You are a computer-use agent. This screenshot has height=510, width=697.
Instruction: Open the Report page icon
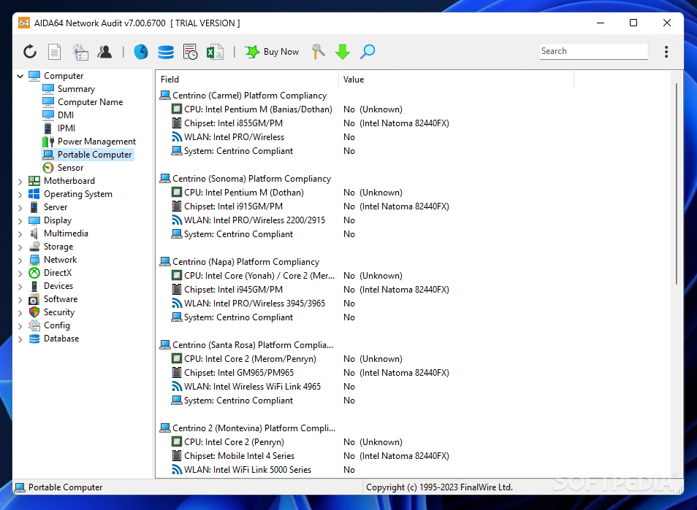pyautogui.click(x=54, y=52)
